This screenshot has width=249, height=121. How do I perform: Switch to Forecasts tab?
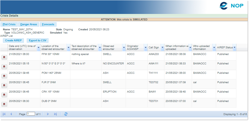click(48, 24)
